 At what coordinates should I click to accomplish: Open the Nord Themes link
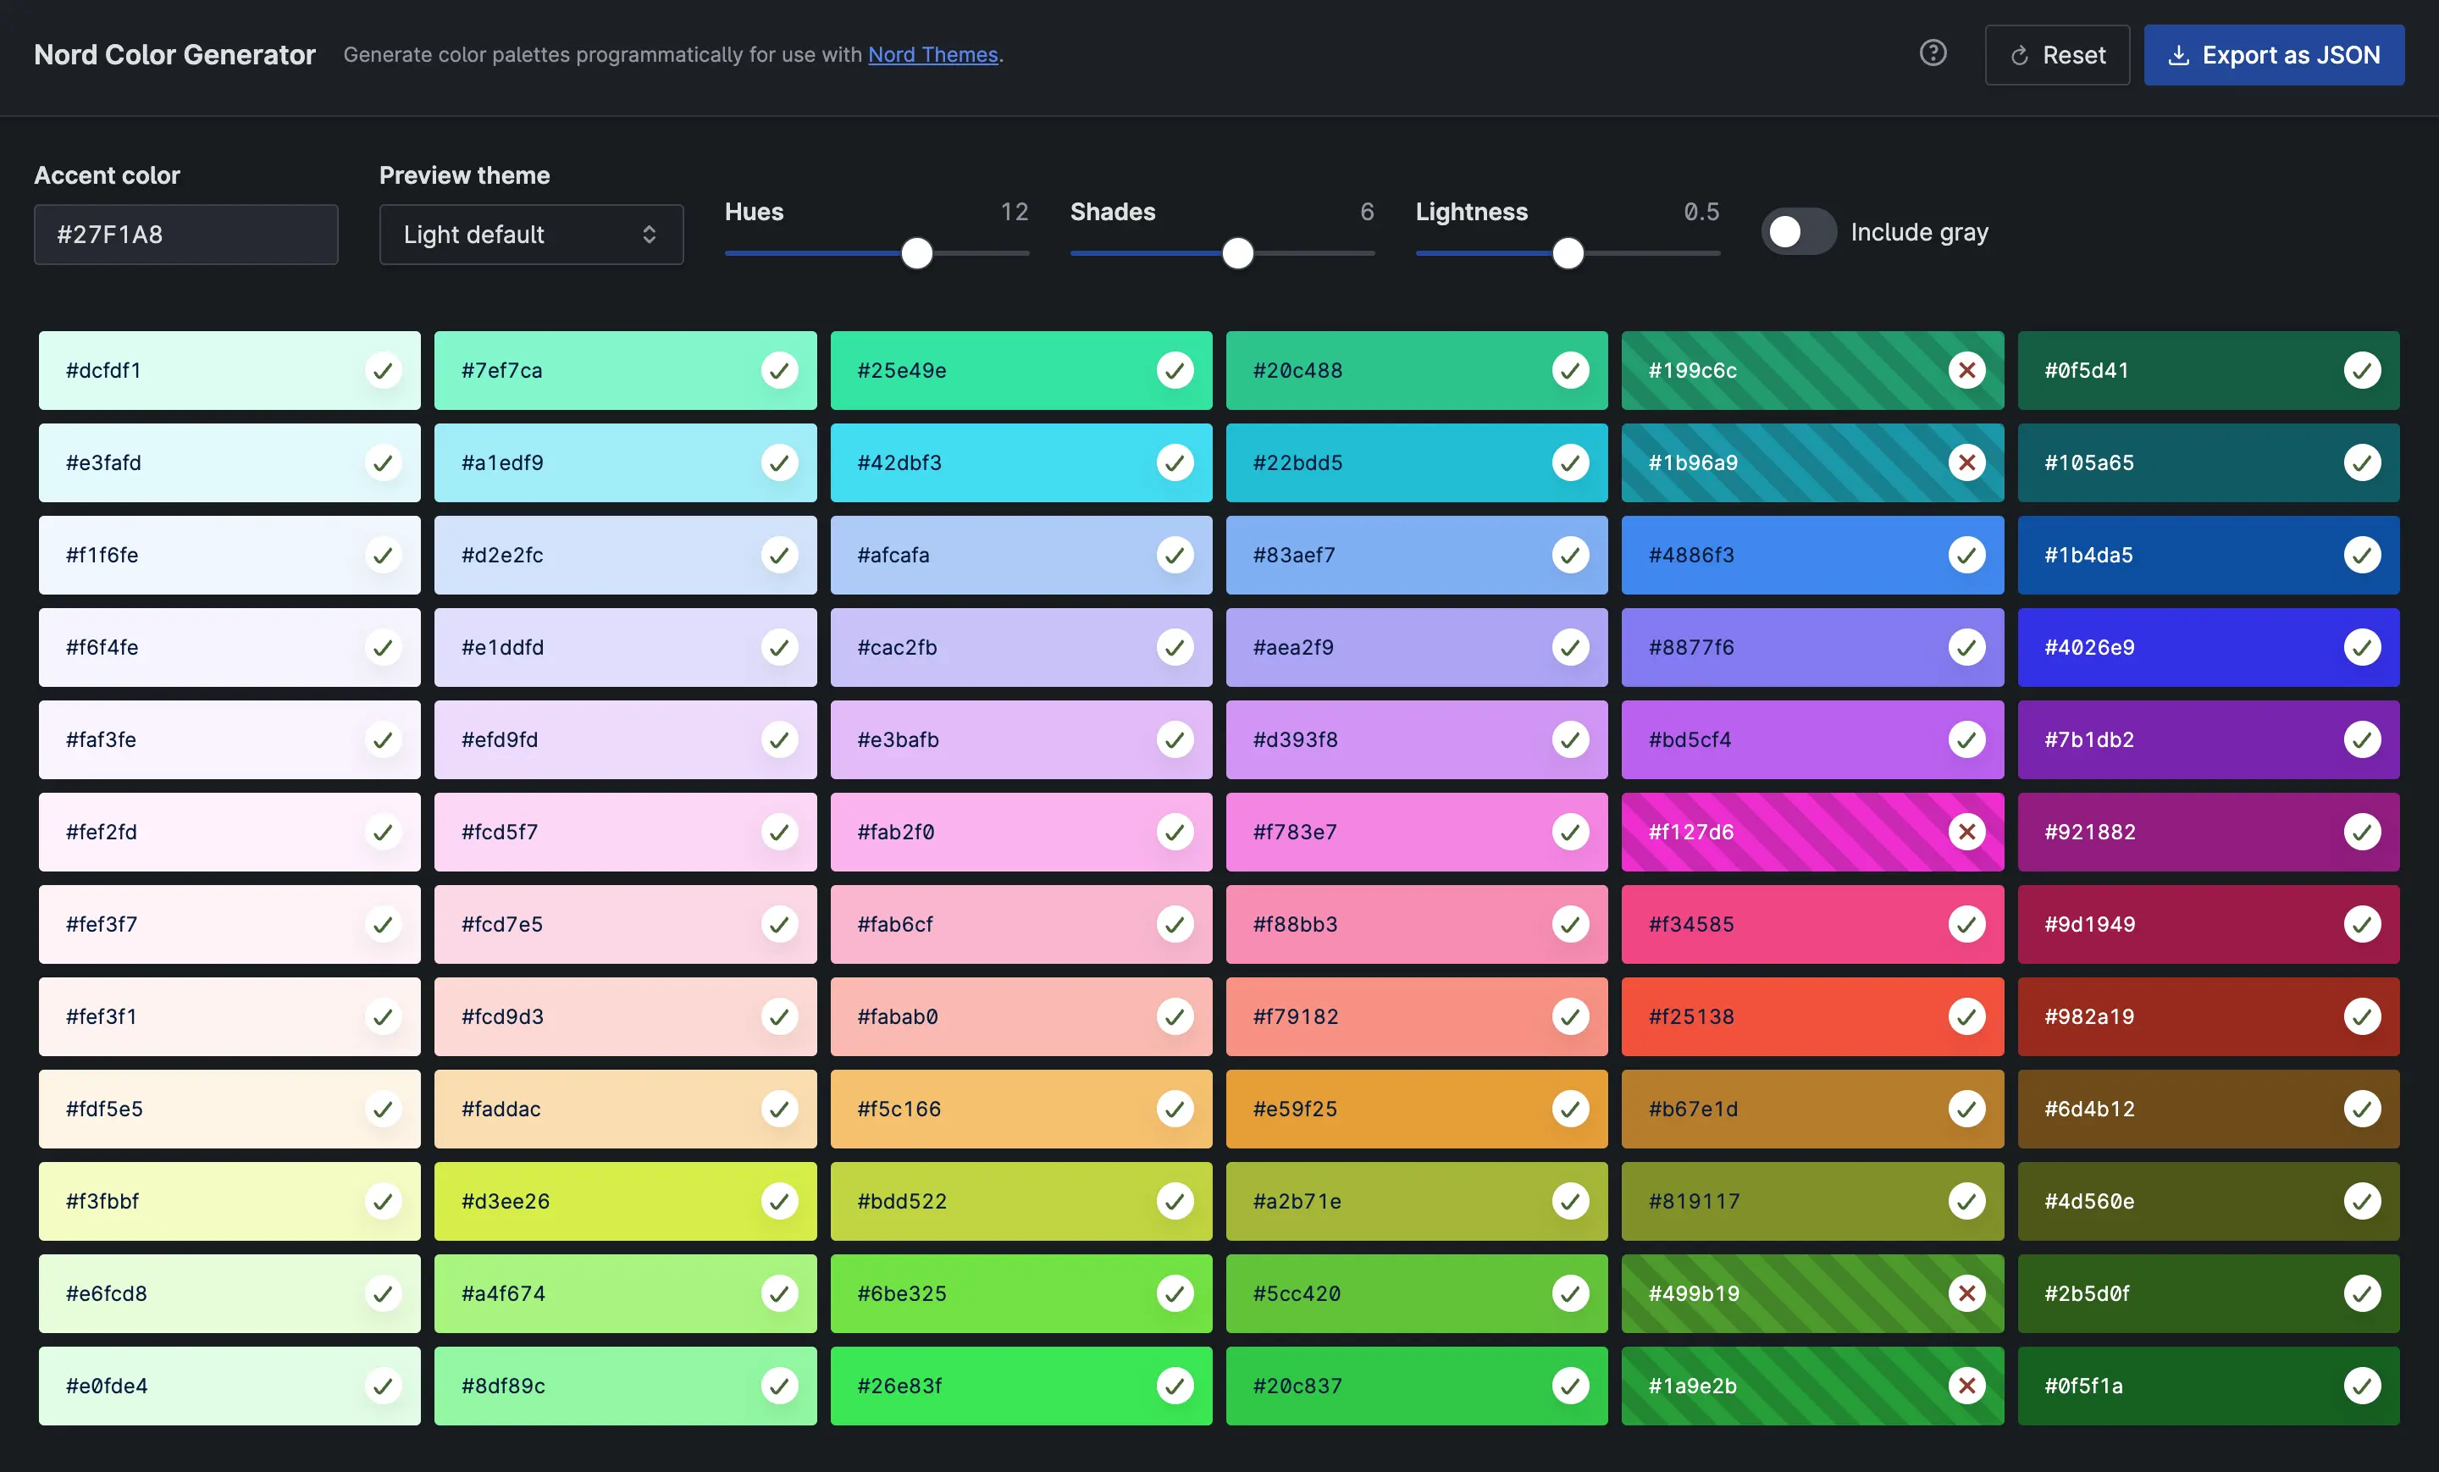point(932,55)
